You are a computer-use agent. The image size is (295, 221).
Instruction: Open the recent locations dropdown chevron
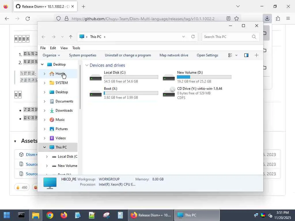[x=62, y=37]
